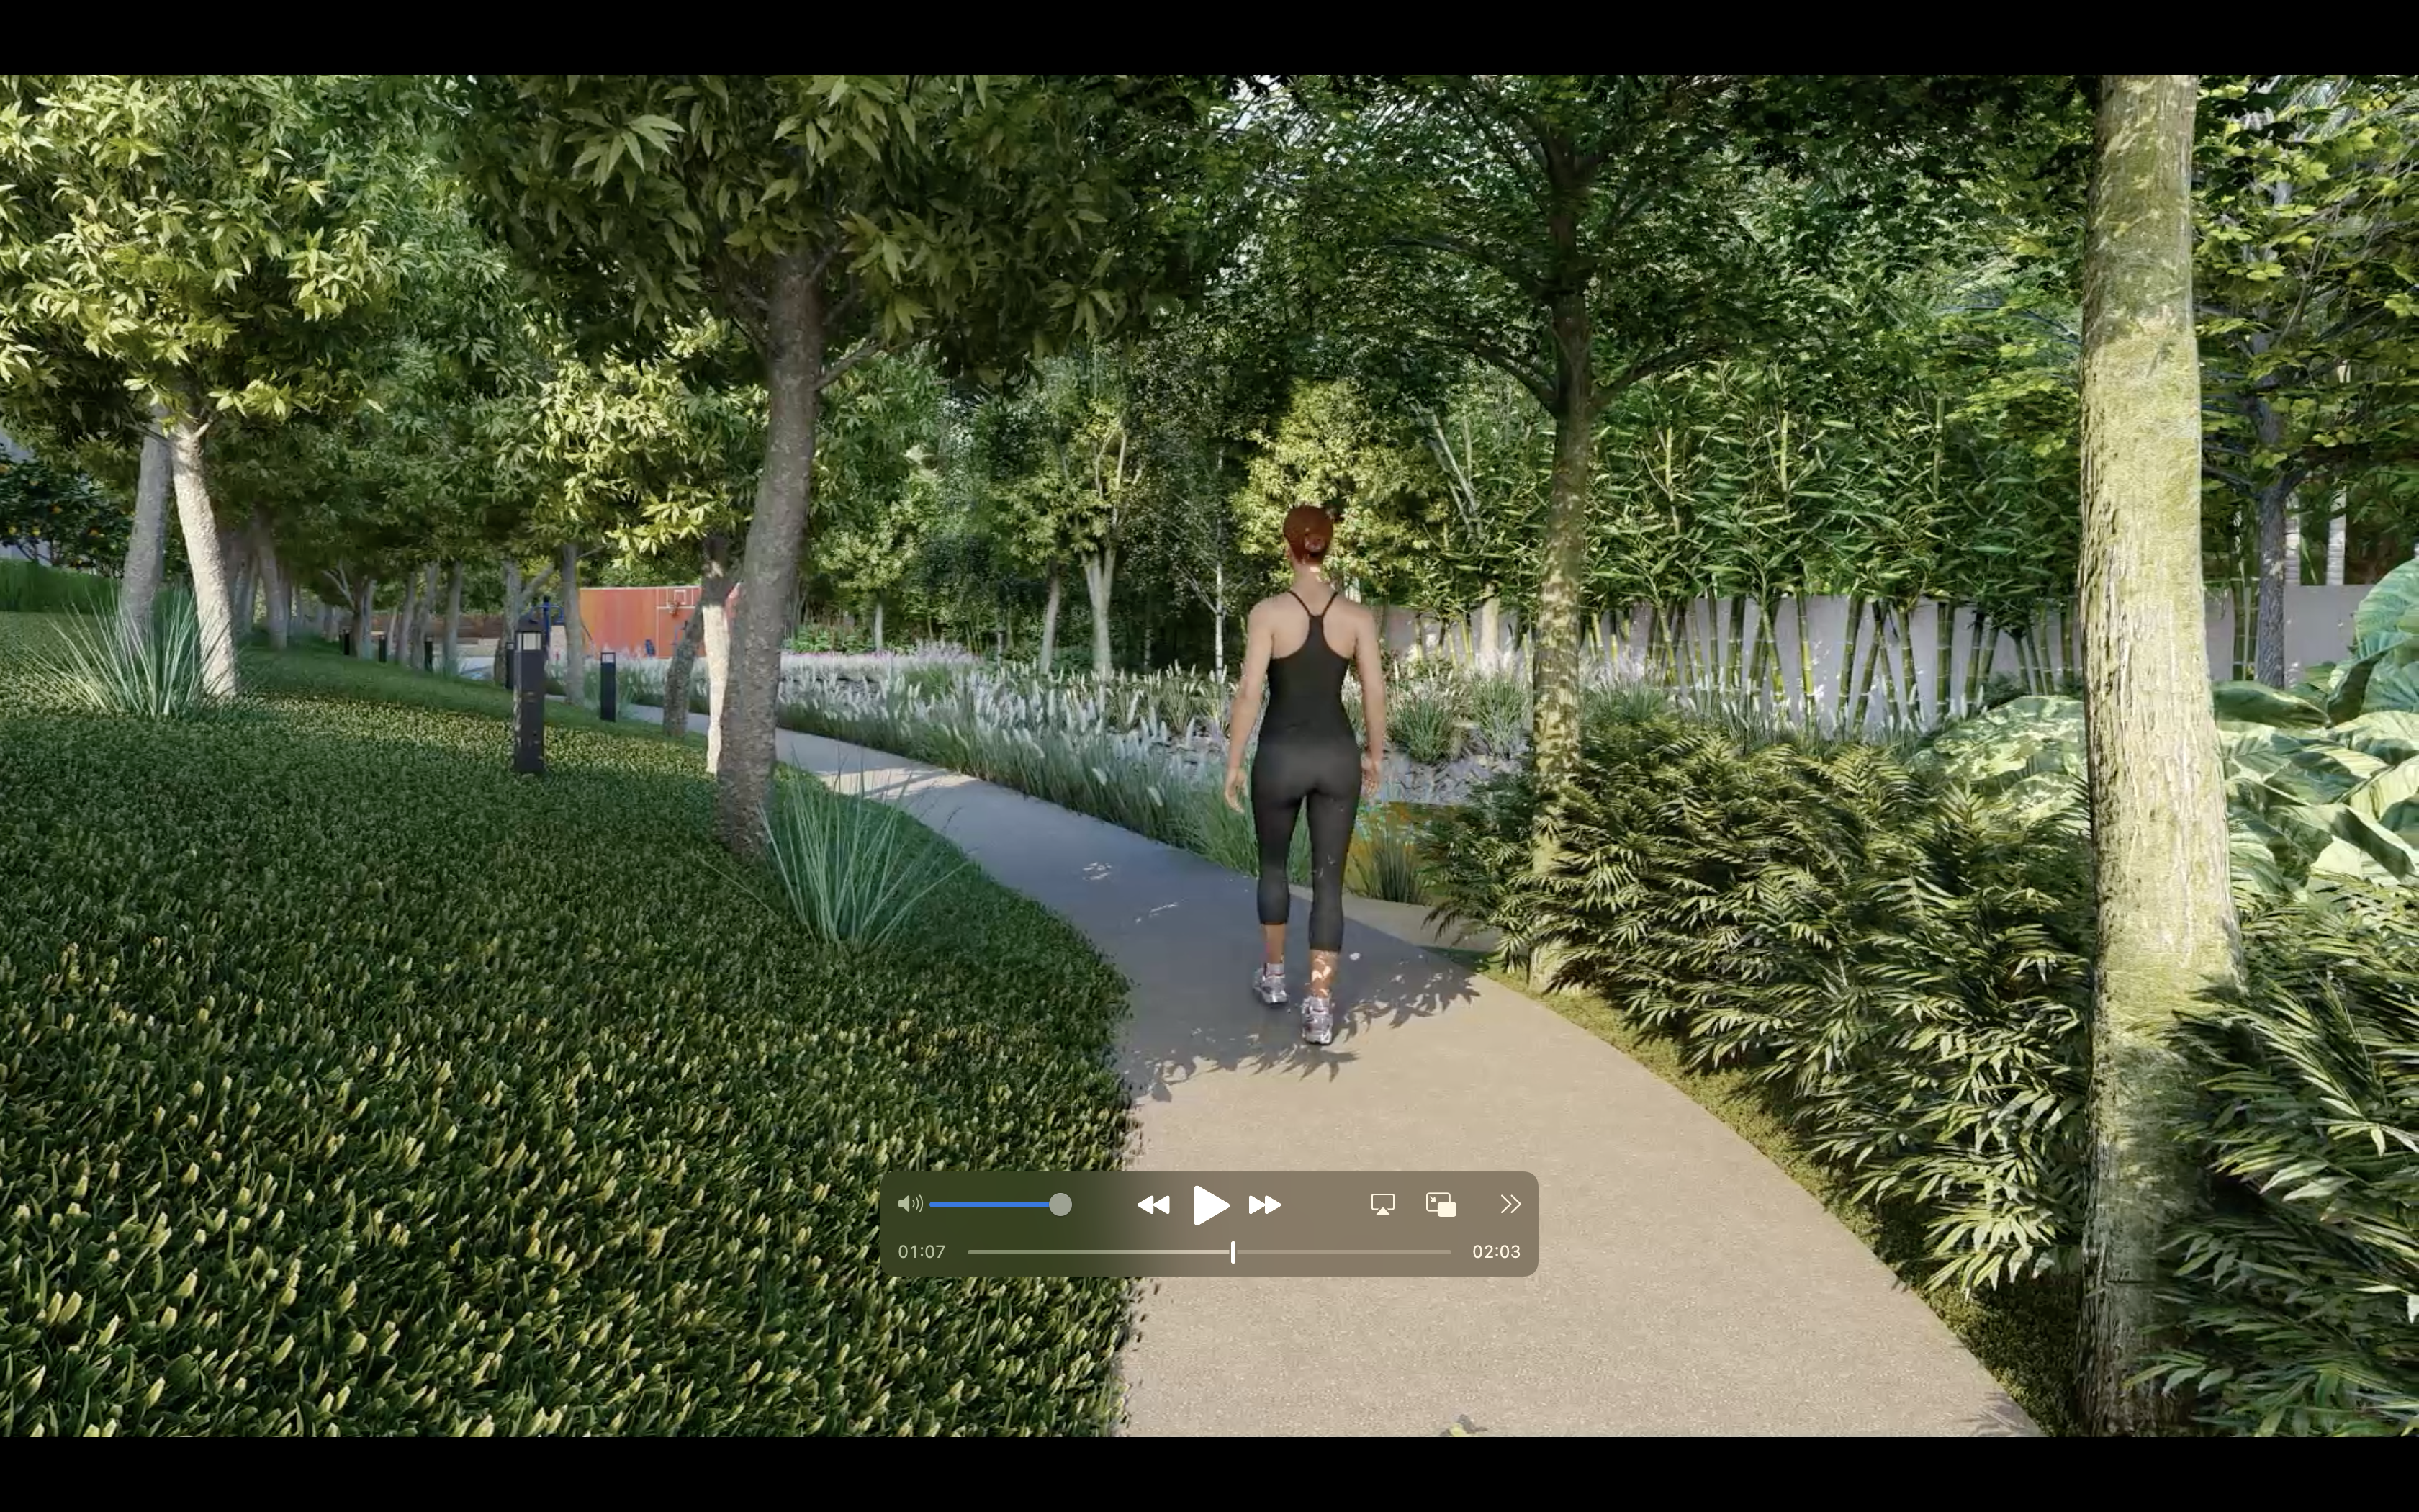Click empty area of the controller bar

point(1325,1205)
